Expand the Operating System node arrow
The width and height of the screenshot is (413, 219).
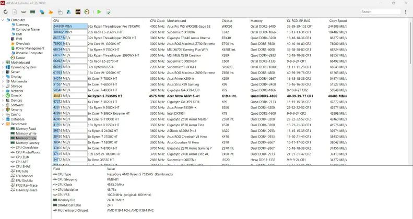(x=3, y=67)
